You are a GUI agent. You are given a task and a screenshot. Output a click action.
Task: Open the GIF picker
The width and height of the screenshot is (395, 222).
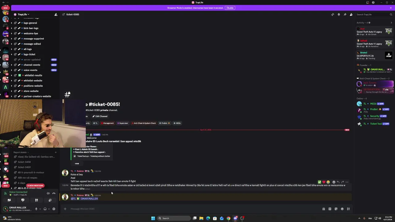tap(330, 209)
